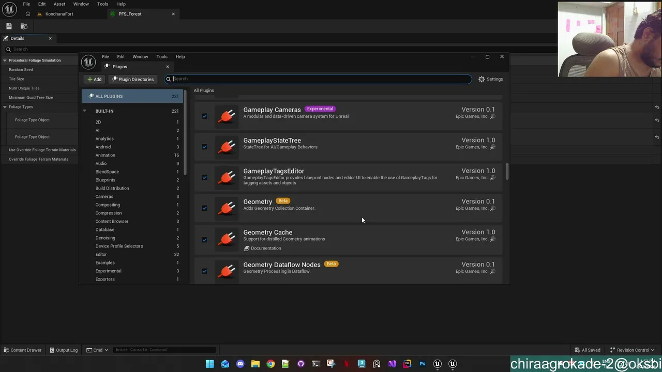The width and height of the screenshot is (662, 372).
Task: Open the Terminal from the taskbar
Action: pos(315,364)
